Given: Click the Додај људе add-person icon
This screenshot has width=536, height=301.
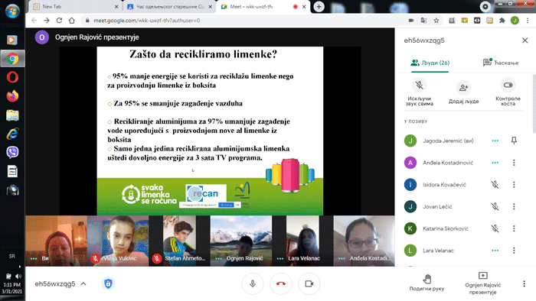Looking at the screenshot, I should click(463, 88).
